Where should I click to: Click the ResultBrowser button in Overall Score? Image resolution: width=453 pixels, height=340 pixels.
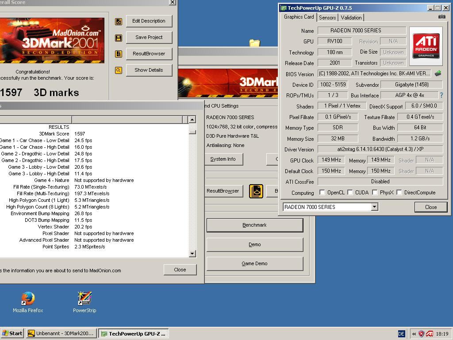(x=149, y=54)
